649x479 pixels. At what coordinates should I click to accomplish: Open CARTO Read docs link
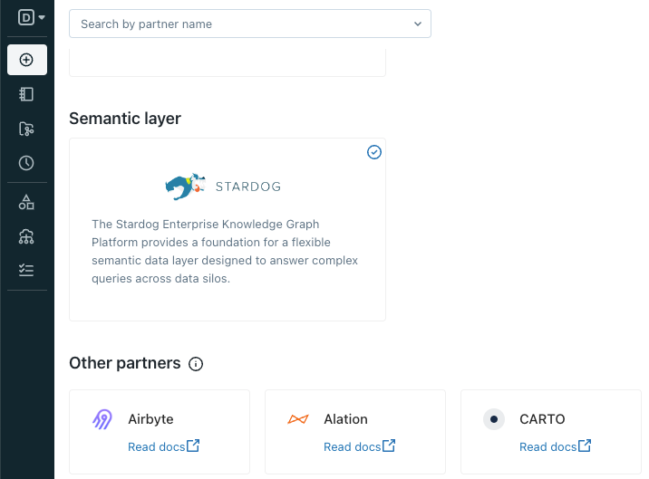coord(555,446)
